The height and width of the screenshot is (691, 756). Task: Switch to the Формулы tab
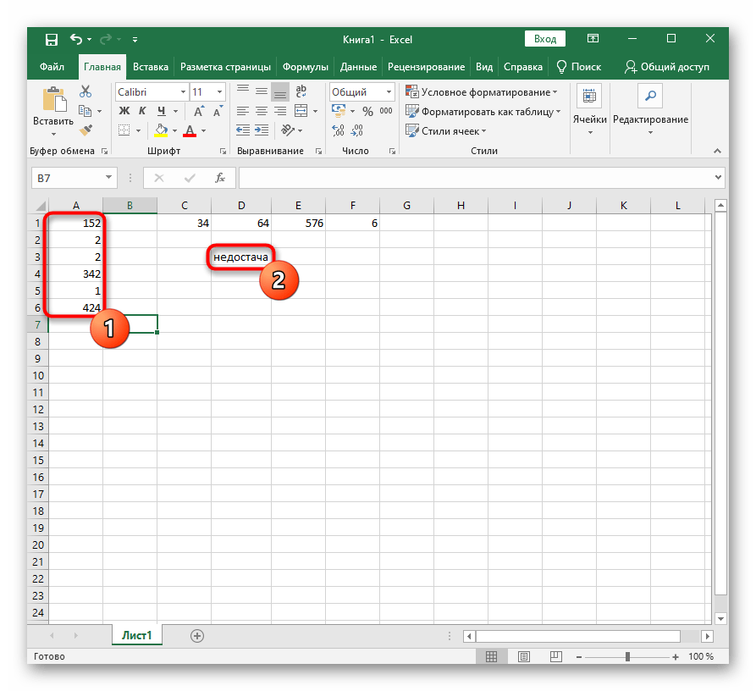pos(306,67)
